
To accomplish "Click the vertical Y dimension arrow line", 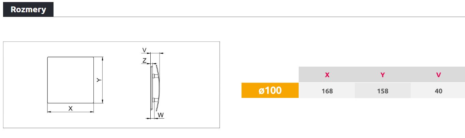I will [103, 92].
